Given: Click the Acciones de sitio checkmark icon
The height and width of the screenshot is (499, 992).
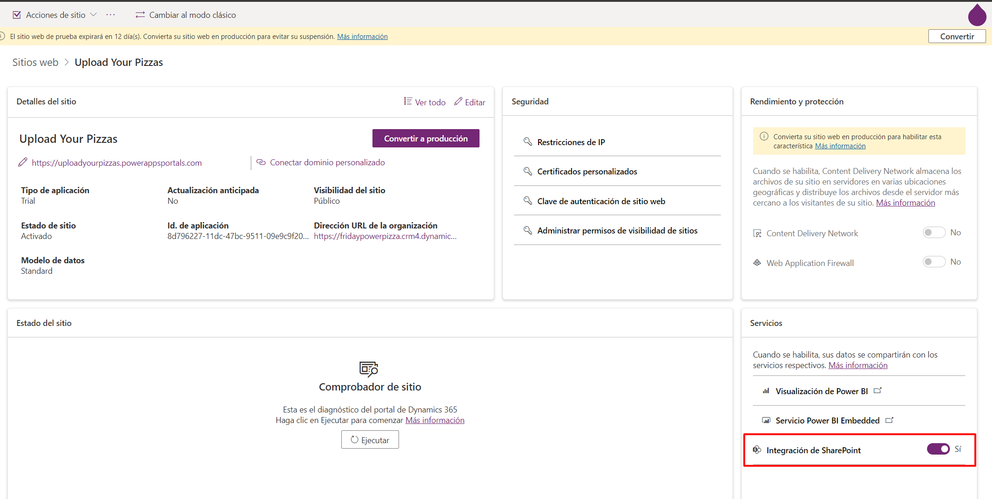Looking at the screenshot, I should 17,15.
